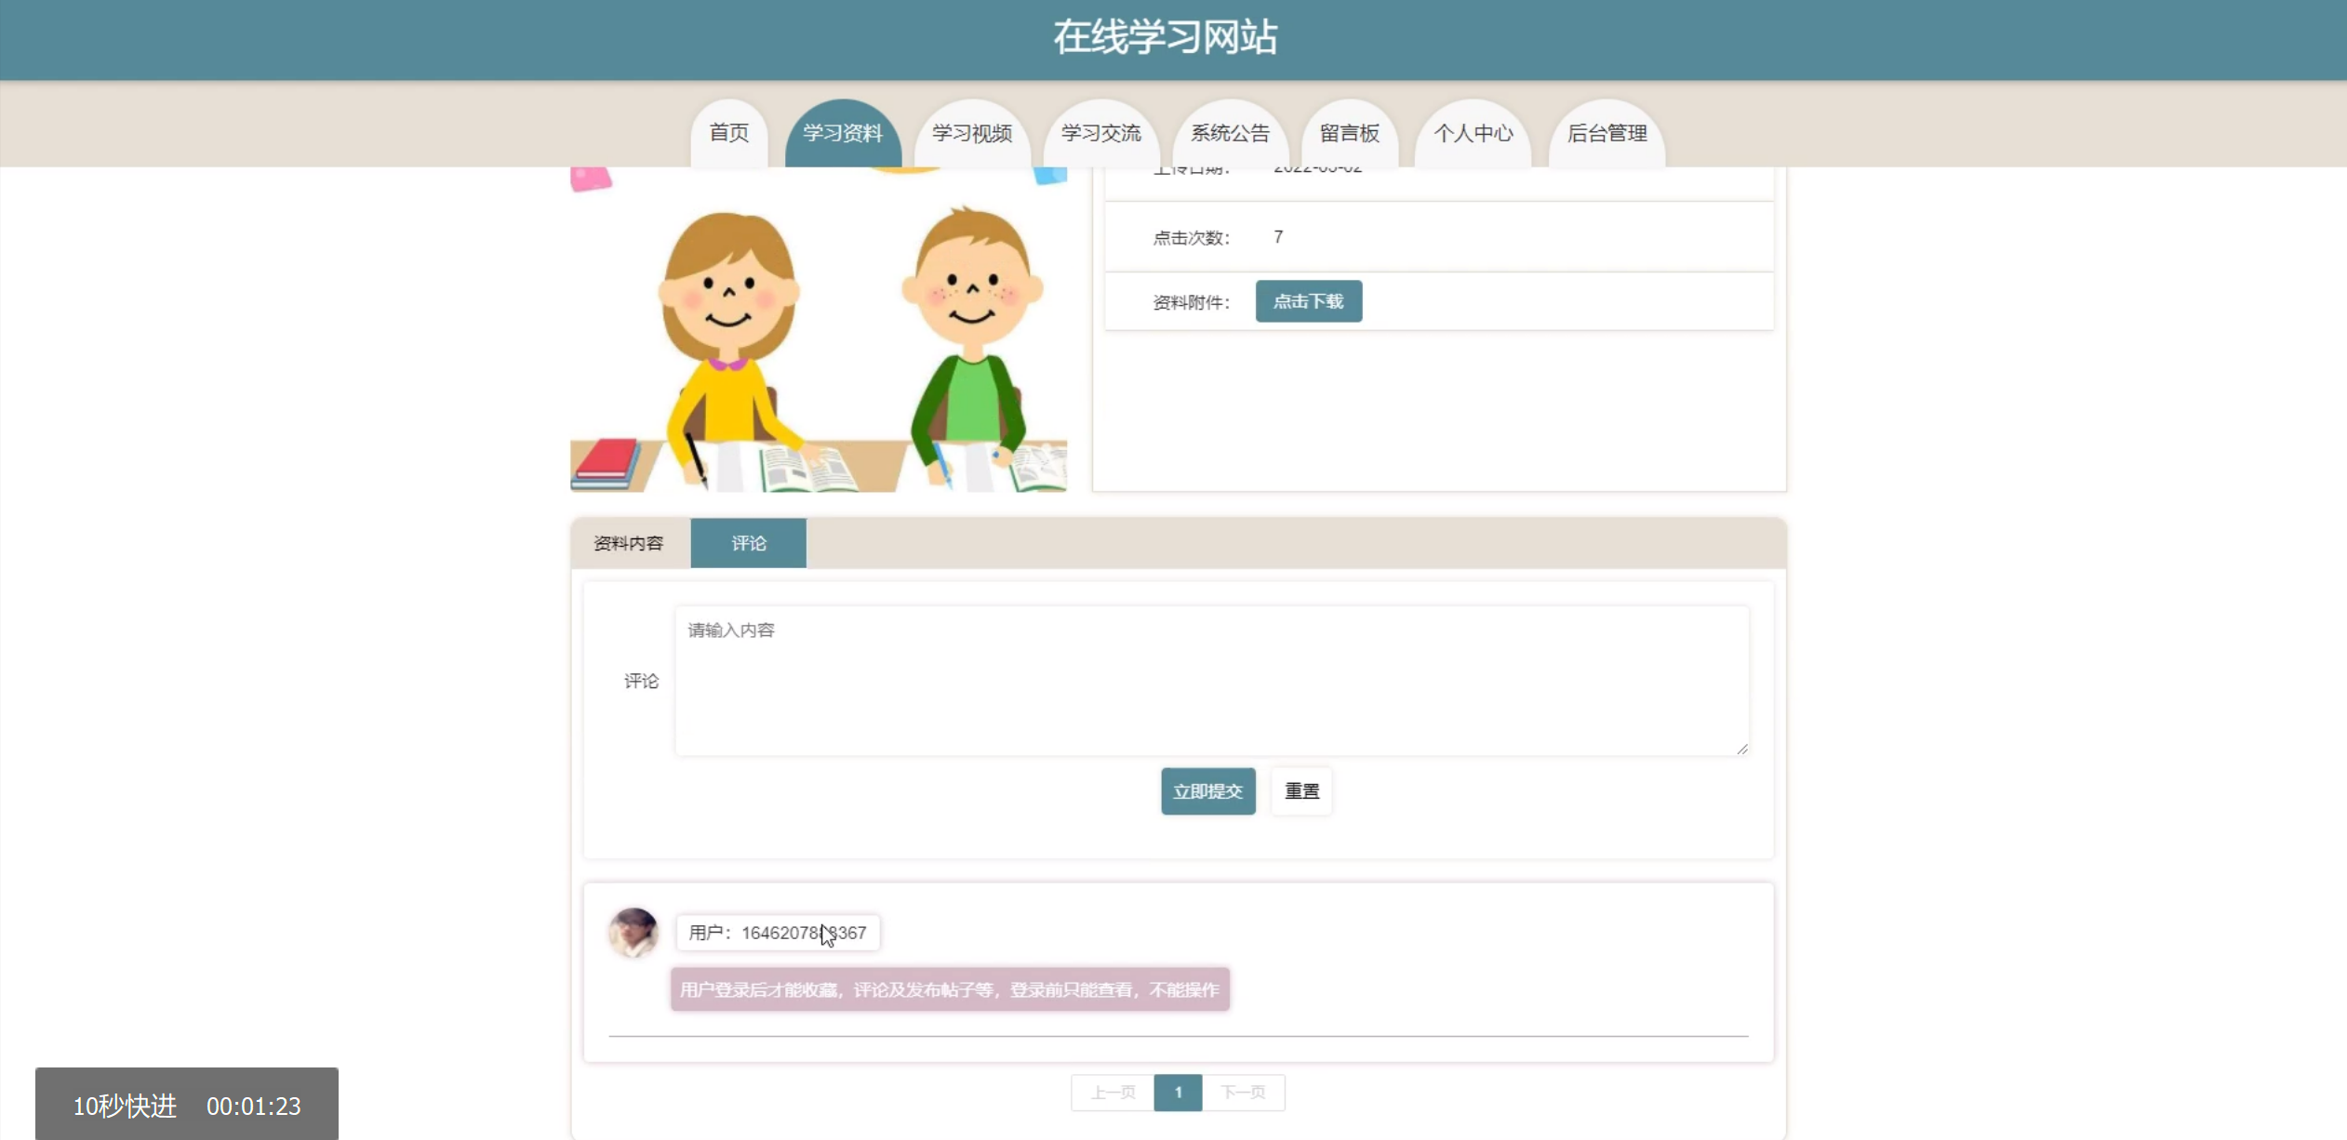View 系统公告 announcements tab
This screenshot has width=2347, height=1140.
coord(1230,133)
